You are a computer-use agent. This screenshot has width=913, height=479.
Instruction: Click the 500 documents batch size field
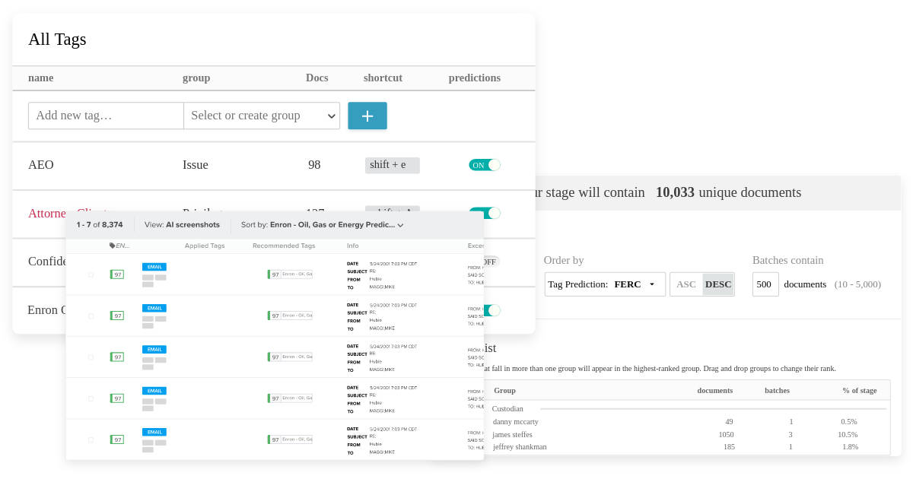[x=765, y=284]
